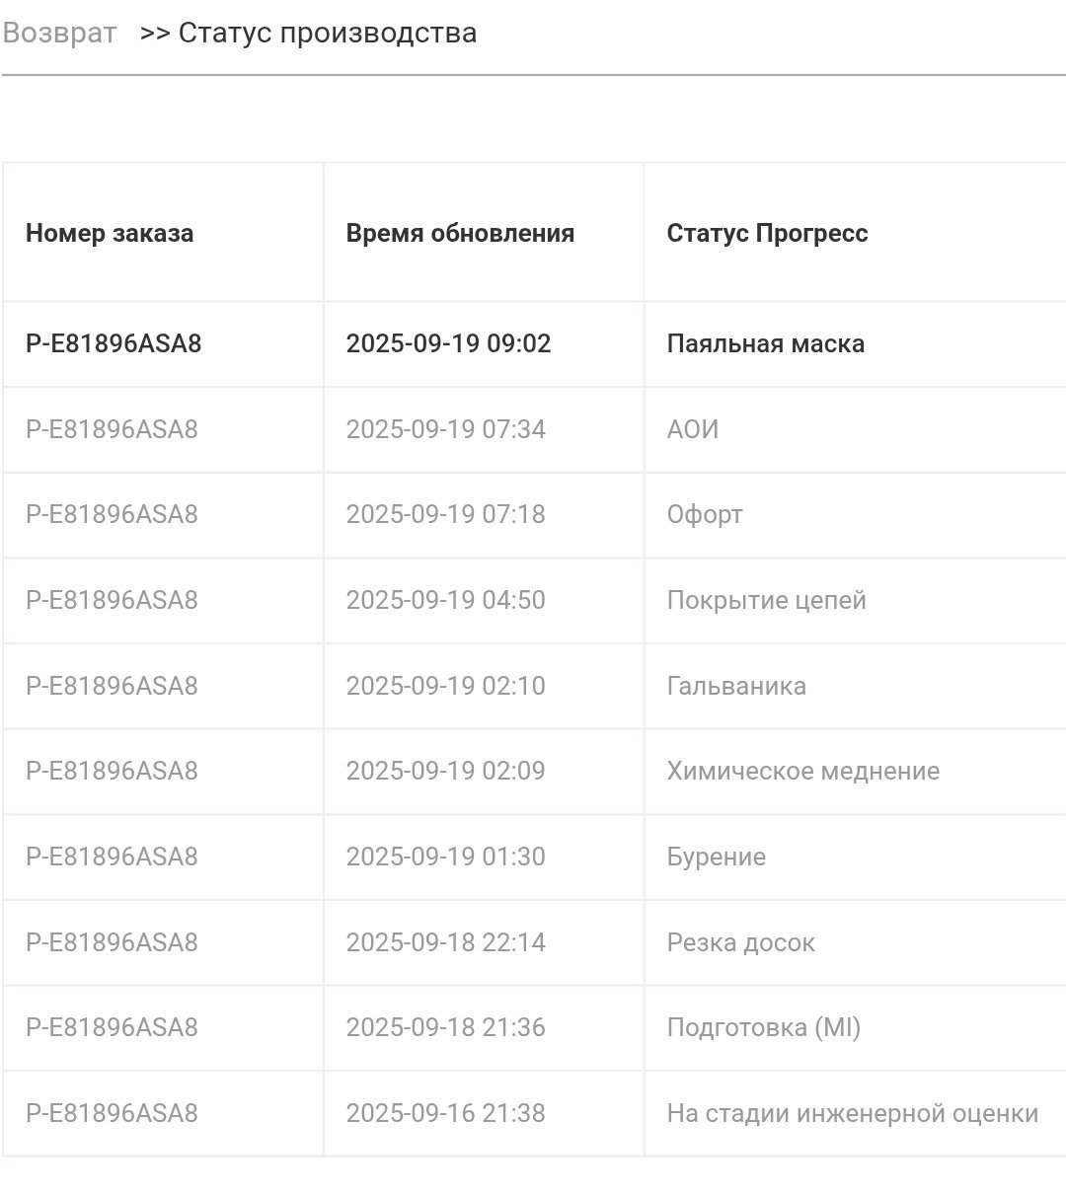Click the Статус производства breadcrumb

(328, 33)
